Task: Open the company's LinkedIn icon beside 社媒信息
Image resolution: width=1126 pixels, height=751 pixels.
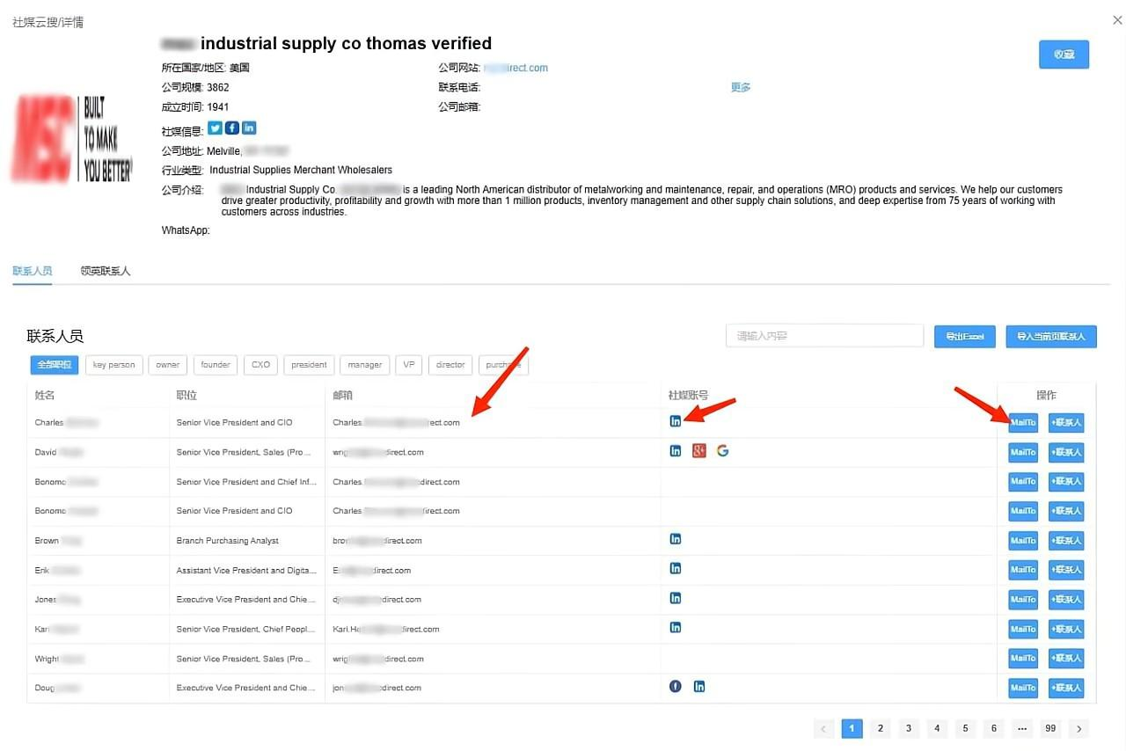Action: pos(249,128)
